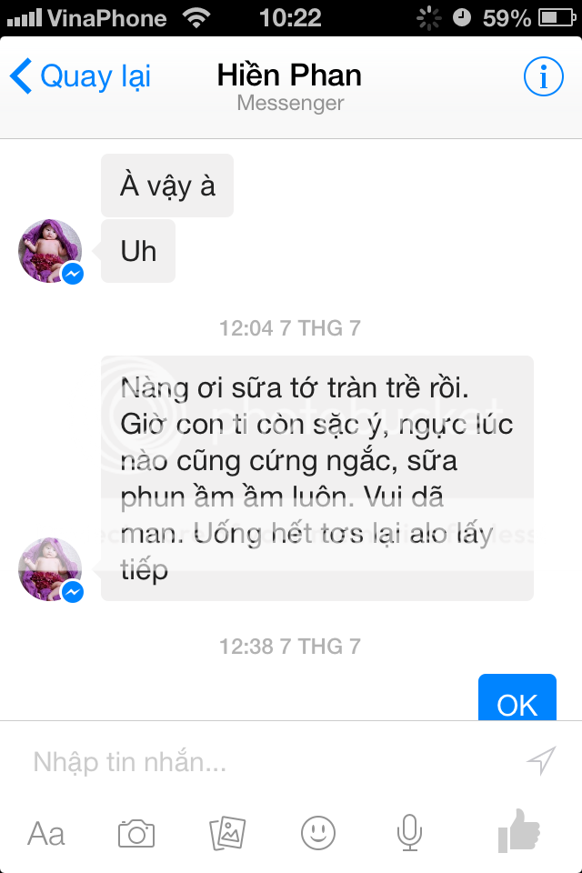
Task: Open the photo gallery picker icon
Action: tap(227, 833)
